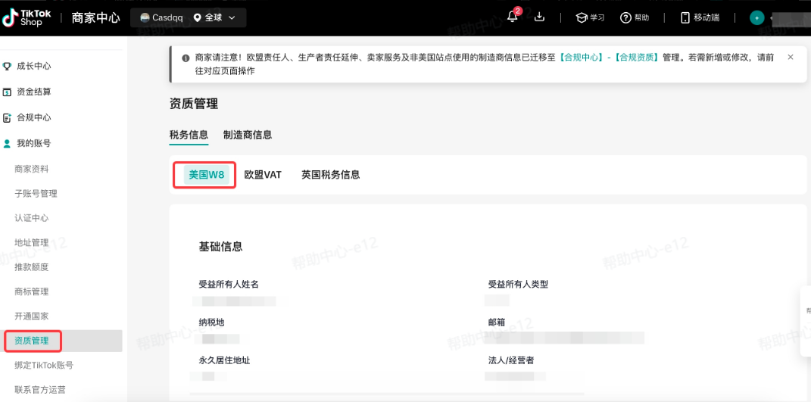Click the Casdqq shop name

pos(167,17)
